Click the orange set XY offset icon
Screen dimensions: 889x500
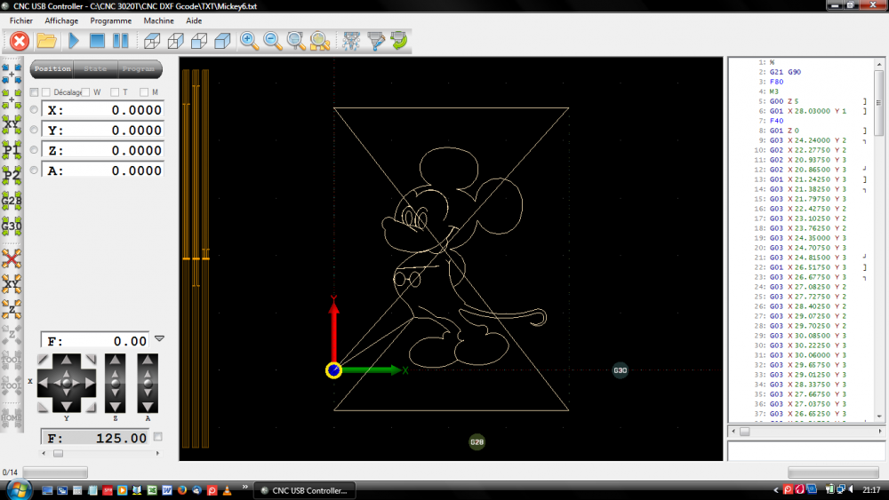pos(12,284)
